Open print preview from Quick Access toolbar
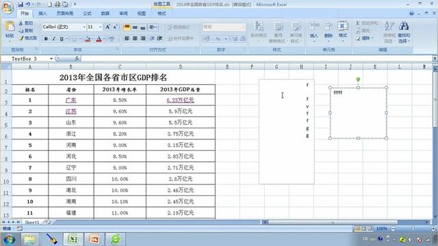 coord(57,5)
